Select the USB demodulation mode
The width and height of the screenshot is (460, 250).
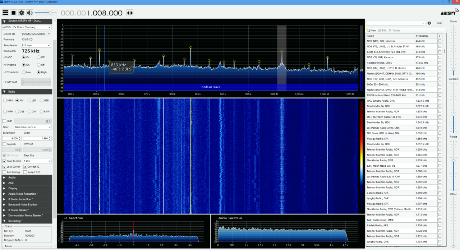tap(41, 101)
